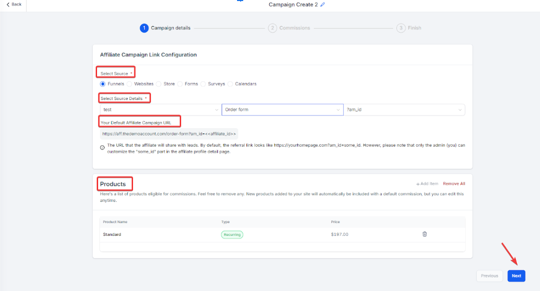Click the Previous button
Viewport: 540px width, 291px height.
(490, 276)
